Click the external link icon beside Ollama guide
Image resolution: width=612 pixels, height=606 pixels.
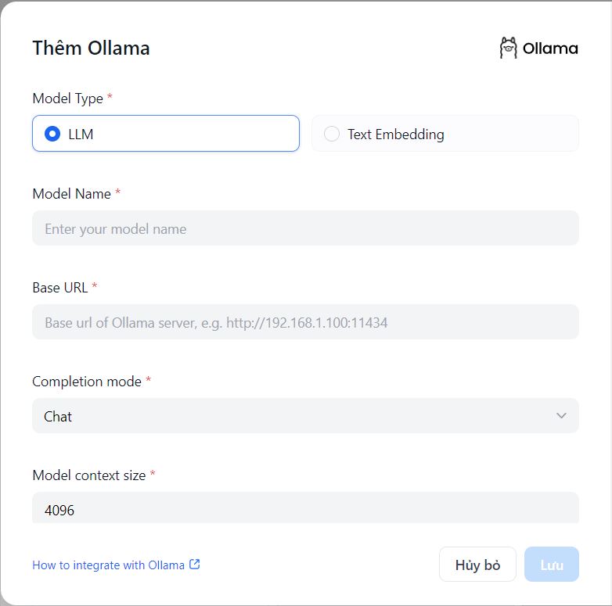[x=195, y=564]
